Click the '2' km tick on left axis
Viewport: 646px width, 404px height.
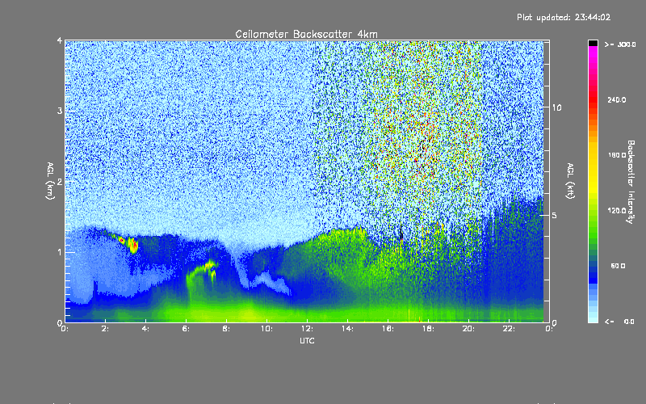pyautogui.click(x=60, y=181)
